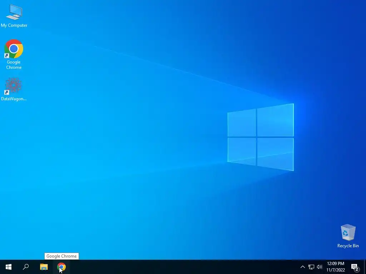
Task: Select the DataWagon desktop shortcut
Action: [x=14, y=90]
